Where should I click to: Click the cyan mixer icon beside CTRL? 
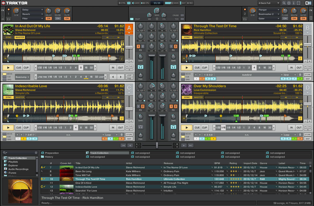129,3
